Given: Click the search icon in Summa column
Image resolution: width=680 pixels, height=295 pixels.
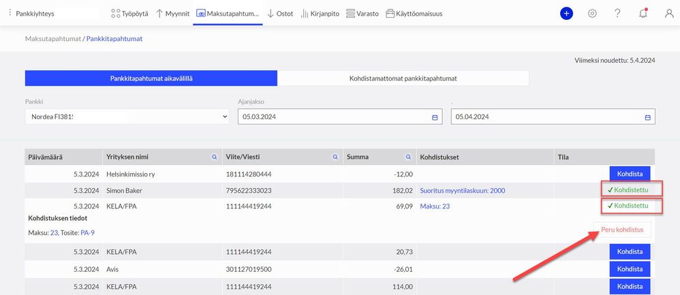Looking at the screenshot, I should (408, 157).
